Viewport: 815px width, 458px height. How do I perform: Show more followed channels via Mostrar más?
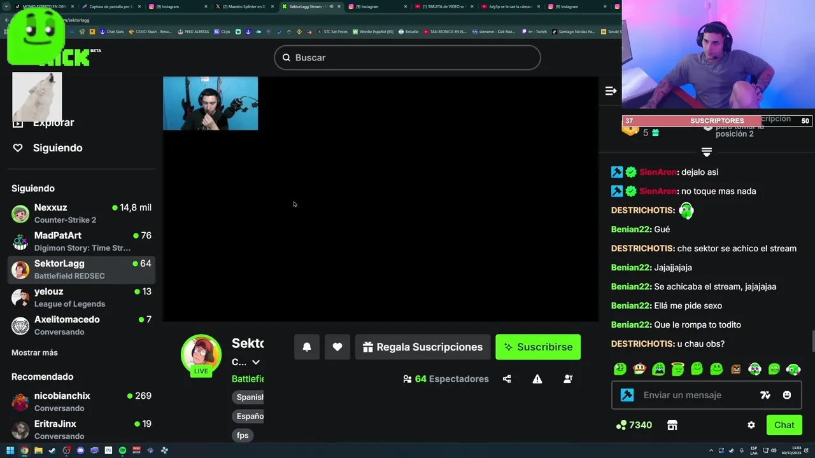(x=34, y=352)
